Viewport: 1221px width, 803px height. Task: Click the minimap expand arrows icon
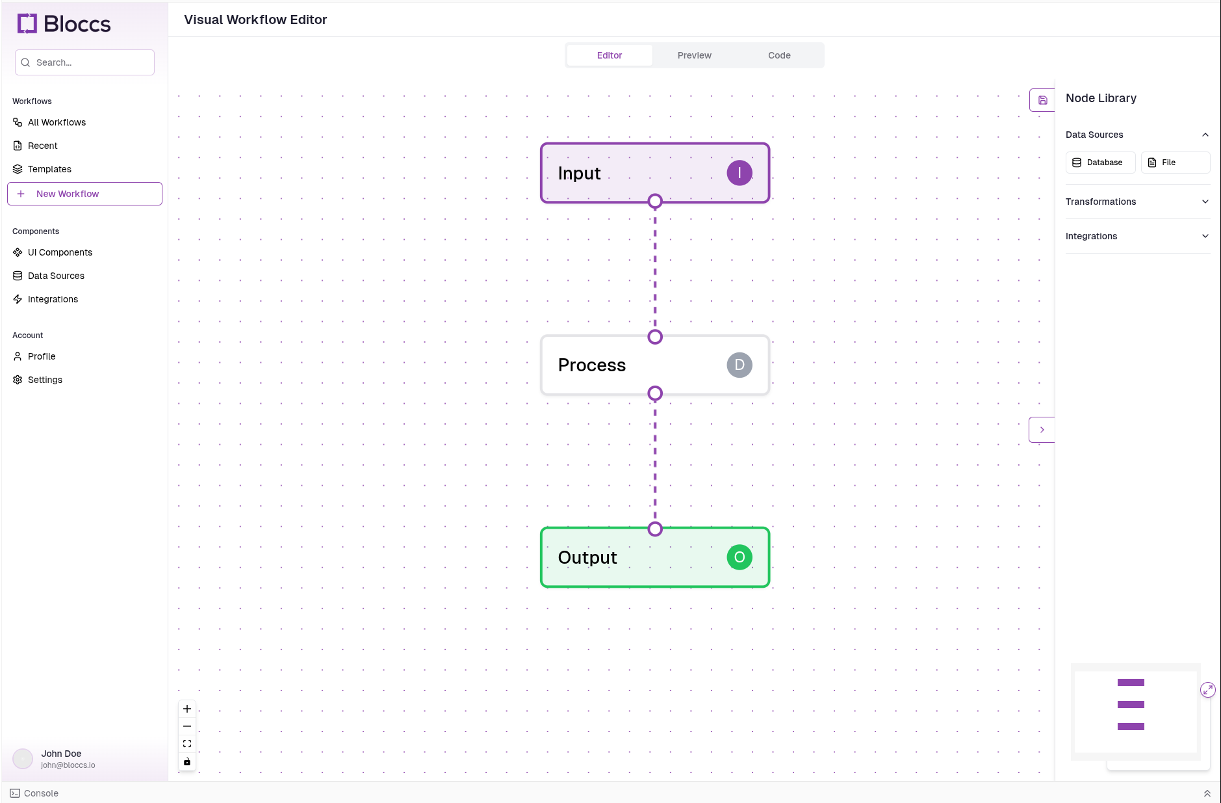tap(1208, 690)
